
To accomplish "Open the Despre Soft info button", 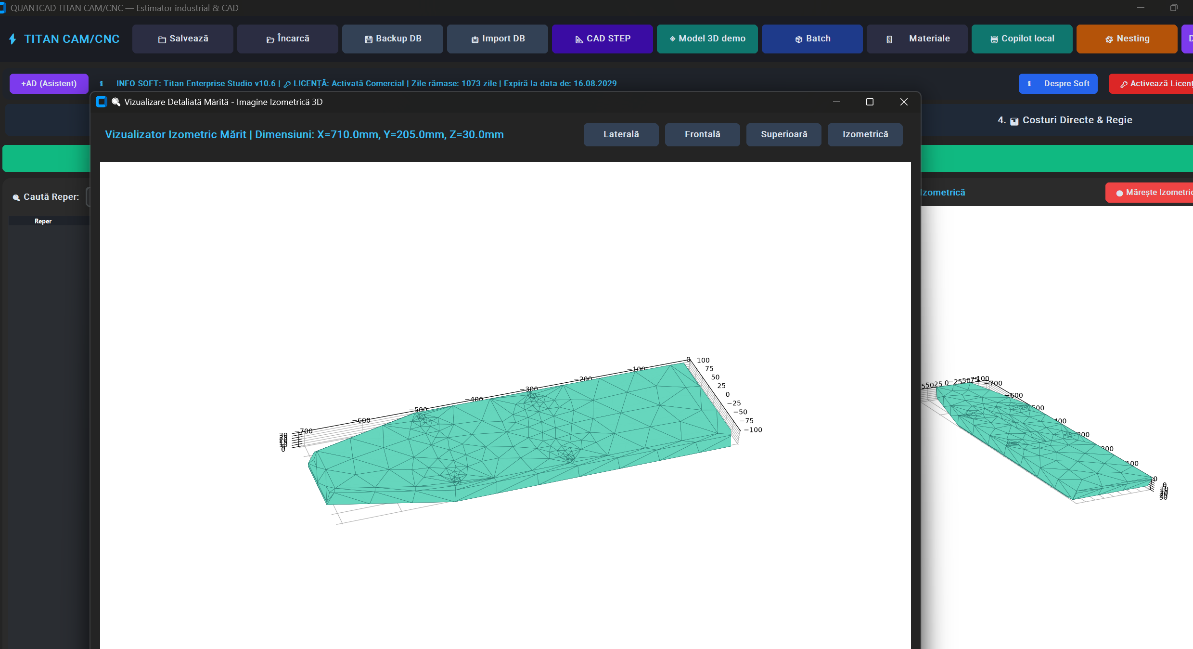I will [1058, 84].
